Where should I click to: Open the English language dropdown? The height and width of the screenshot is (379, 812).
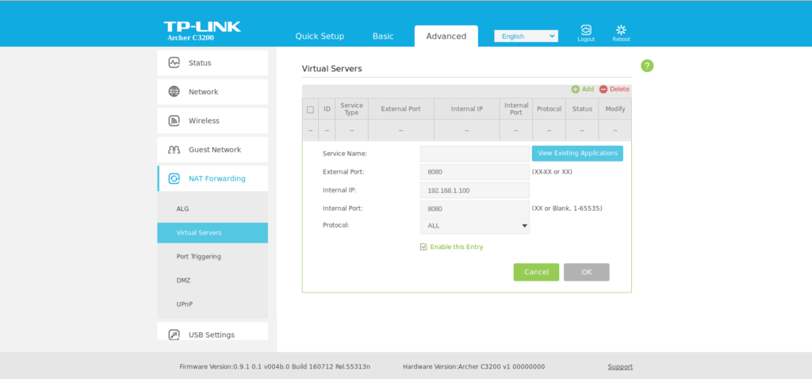point(526,36)
